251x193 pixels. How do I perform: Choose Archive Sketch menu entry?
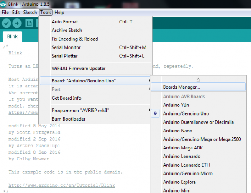95,30
